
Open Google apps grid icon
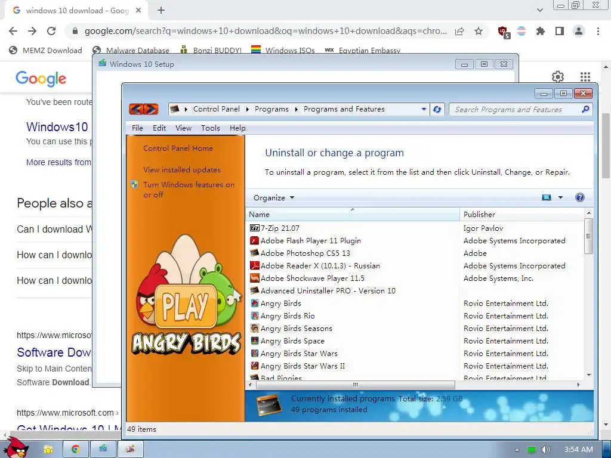click(585, 77)
